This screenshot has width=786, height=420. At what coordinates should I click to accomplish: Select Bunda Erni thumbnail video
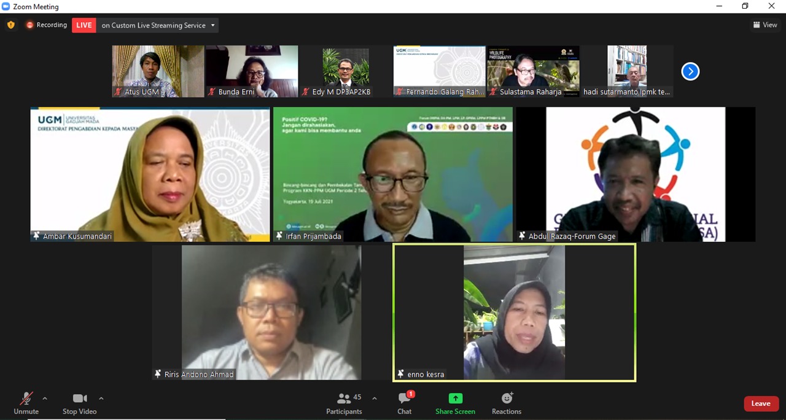pos(252,71)
